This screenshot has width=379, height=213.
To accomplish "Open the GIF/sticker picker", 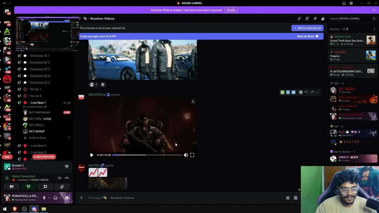I will pyautogui.click(x=296, y=198).
